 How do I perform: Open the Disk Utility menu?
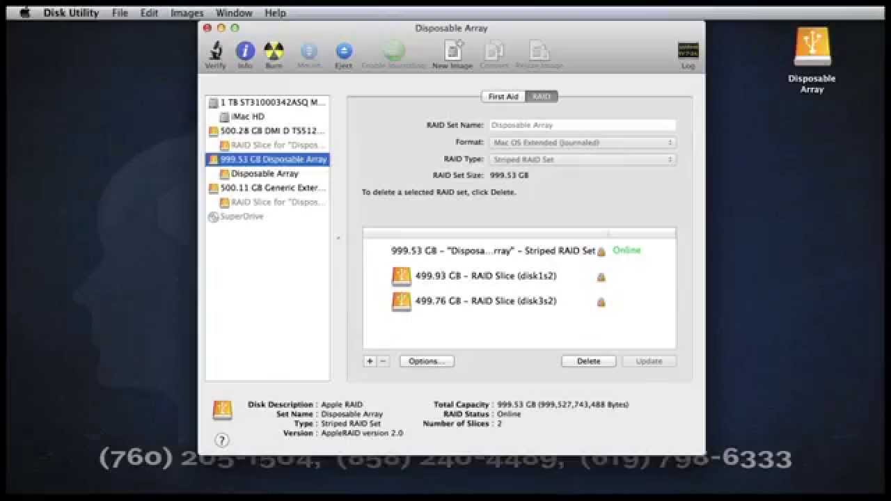[x=71, y=13]
